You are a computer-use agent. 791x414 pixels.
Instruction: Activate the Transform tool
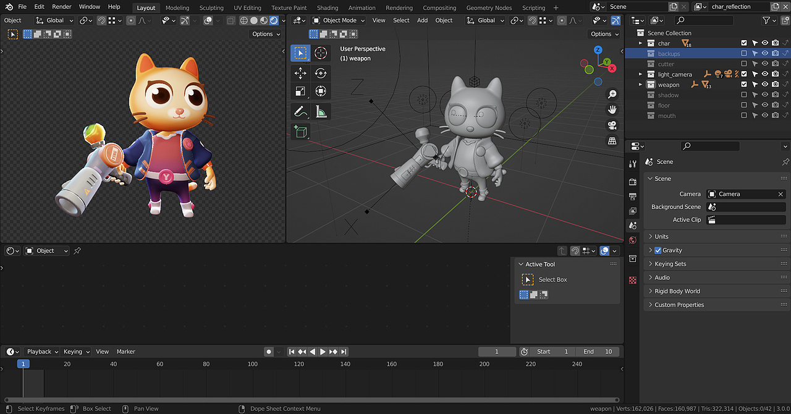click(x=320, y=91)
